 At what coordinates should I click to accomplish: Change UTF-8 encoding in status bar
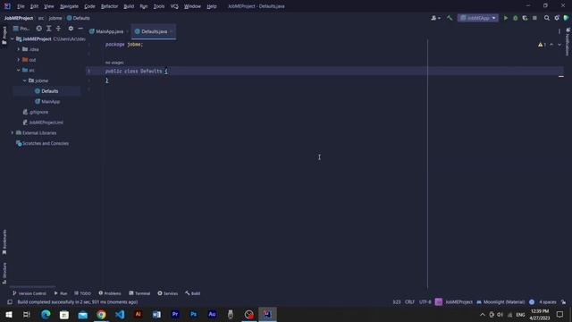(x=425, y=302)
